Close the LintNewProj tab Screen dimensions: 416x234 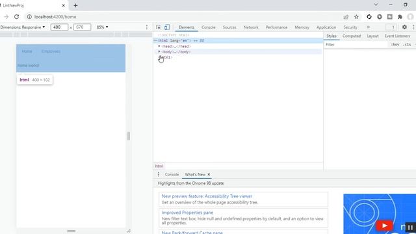pos(64,5)
